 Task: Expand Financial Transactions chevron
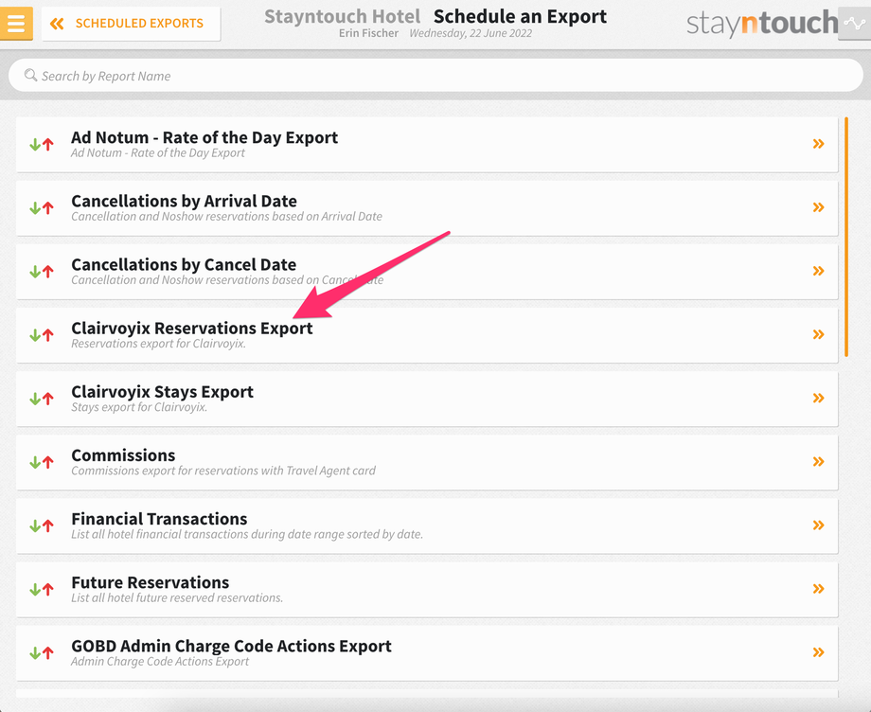[818, 525]
